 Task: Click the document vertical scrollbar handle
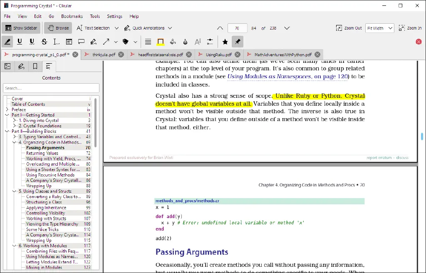tap(422, 136)
